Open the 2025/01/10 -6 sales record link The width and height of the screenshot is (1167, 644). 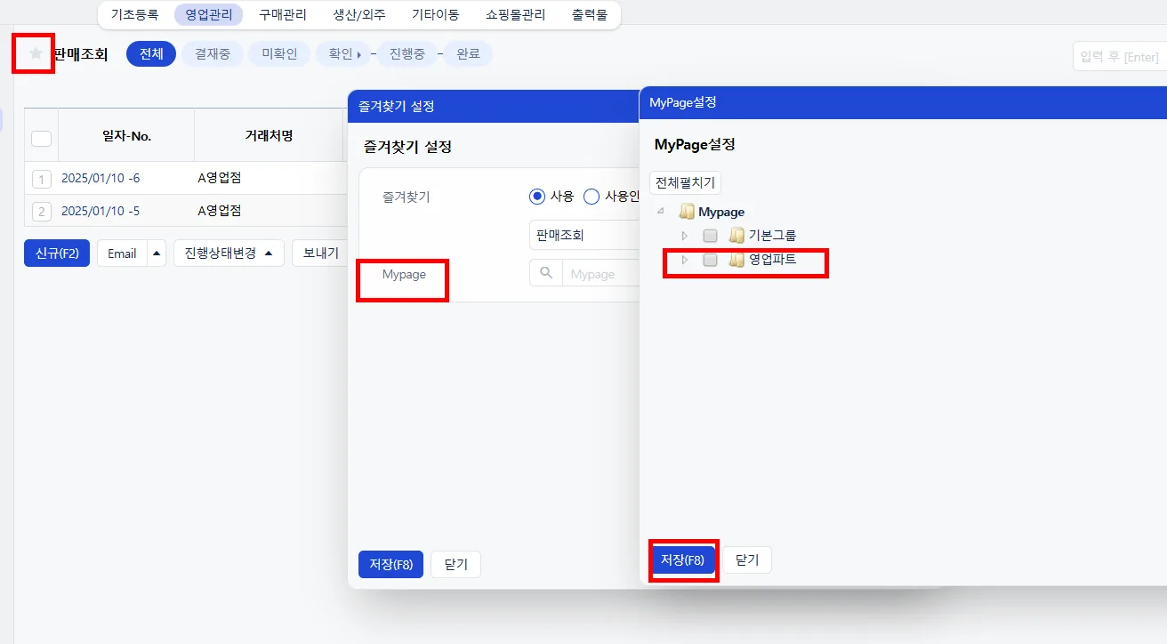101,178
